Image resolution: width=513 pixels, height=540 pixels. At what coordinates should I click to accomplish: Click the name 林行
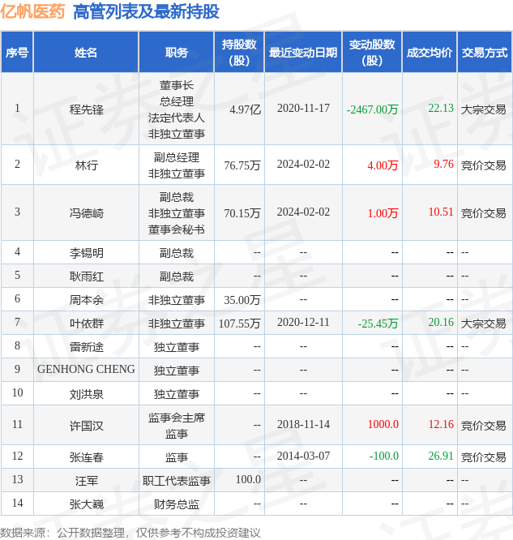click(x=87, y=165)
